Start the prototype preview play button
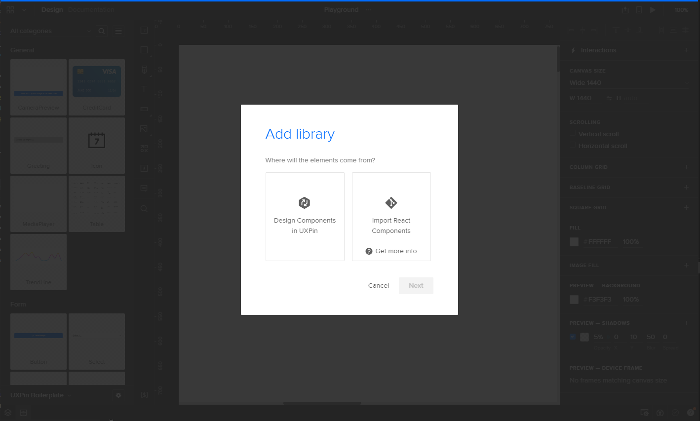700x421 pixels. click(653, 10)
